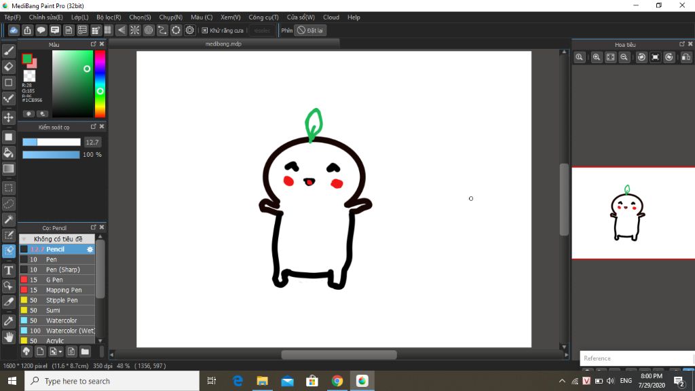Click the add brush from cloud icon
The image size is (695, 391).
[26, 352]
